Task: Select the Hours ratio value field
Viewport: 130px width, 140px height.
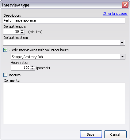Action: [21, 68]
